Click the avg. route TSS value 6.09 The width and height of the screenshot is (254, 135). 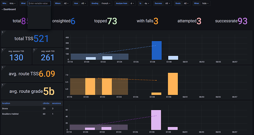[x=47, y=74]
